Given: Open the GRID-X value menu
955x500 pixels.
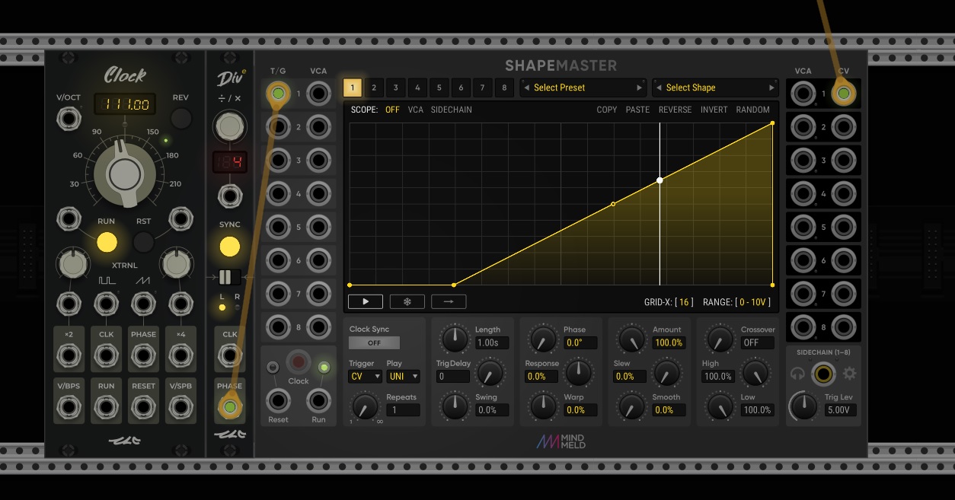Looking at the screenshot, I should coord(685,302).
